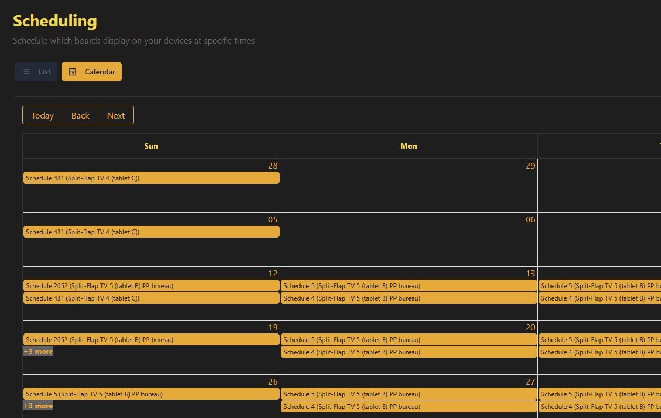Select the Sun column header
This screenshot has width=661, height=418.
pos(151,146)
